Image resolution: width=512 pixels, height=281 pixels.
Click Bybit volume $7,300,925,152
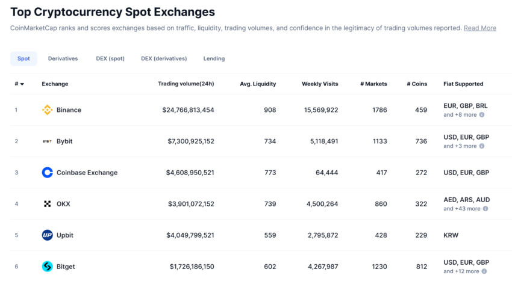[x=191, y=141]
